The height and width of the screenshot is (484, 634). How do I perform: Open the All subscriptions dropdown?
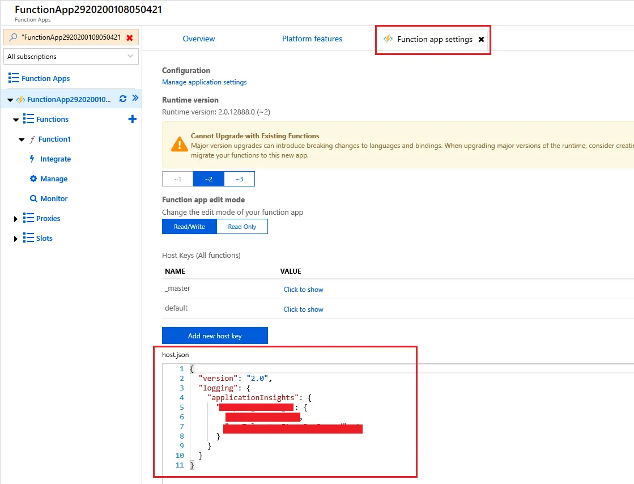click(x=71, y=57)
